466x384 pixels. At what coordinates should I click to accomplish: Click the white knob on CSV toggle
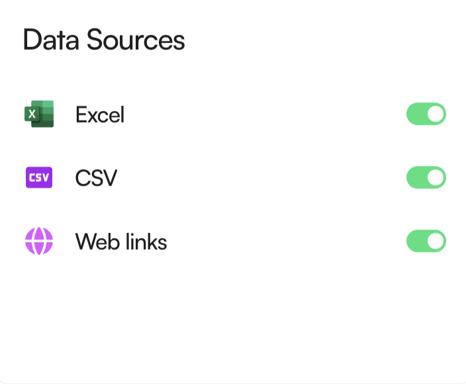click(x=436, y=177)
